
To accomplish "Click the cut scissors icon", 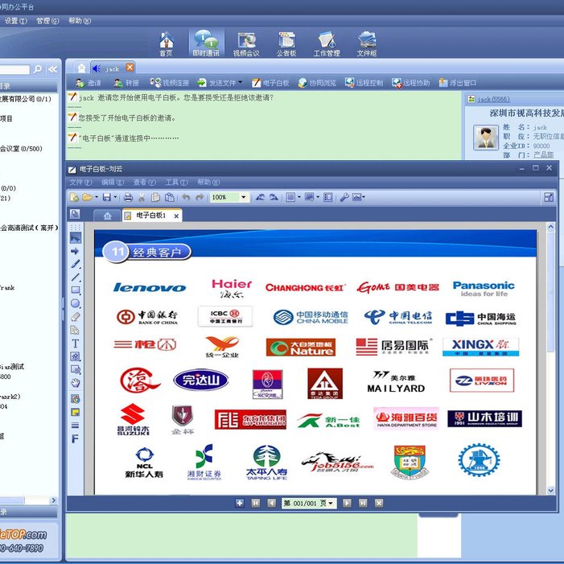I will 142,197.
